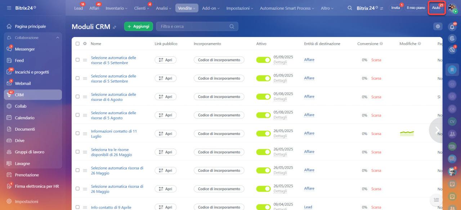This screenshot has height=210, width=461.
Task: Click the green Aggiungi button
Action: click(x=138, y=26)
